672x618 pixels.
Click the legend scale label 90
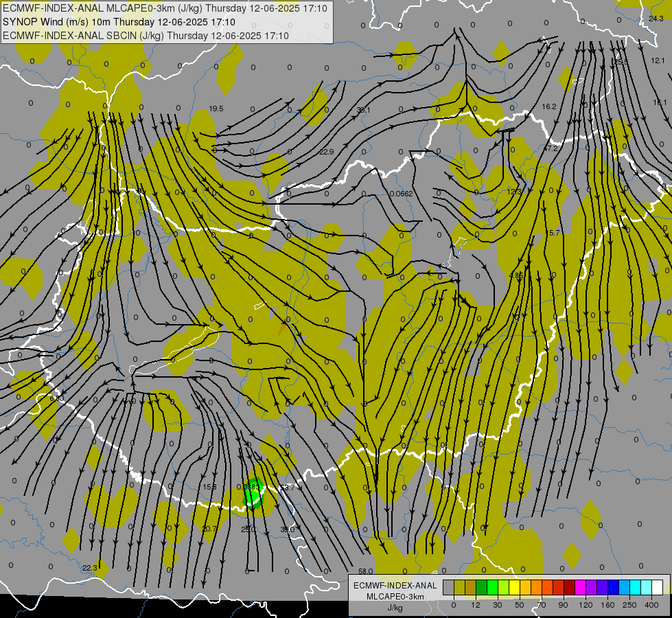(563, 605)
